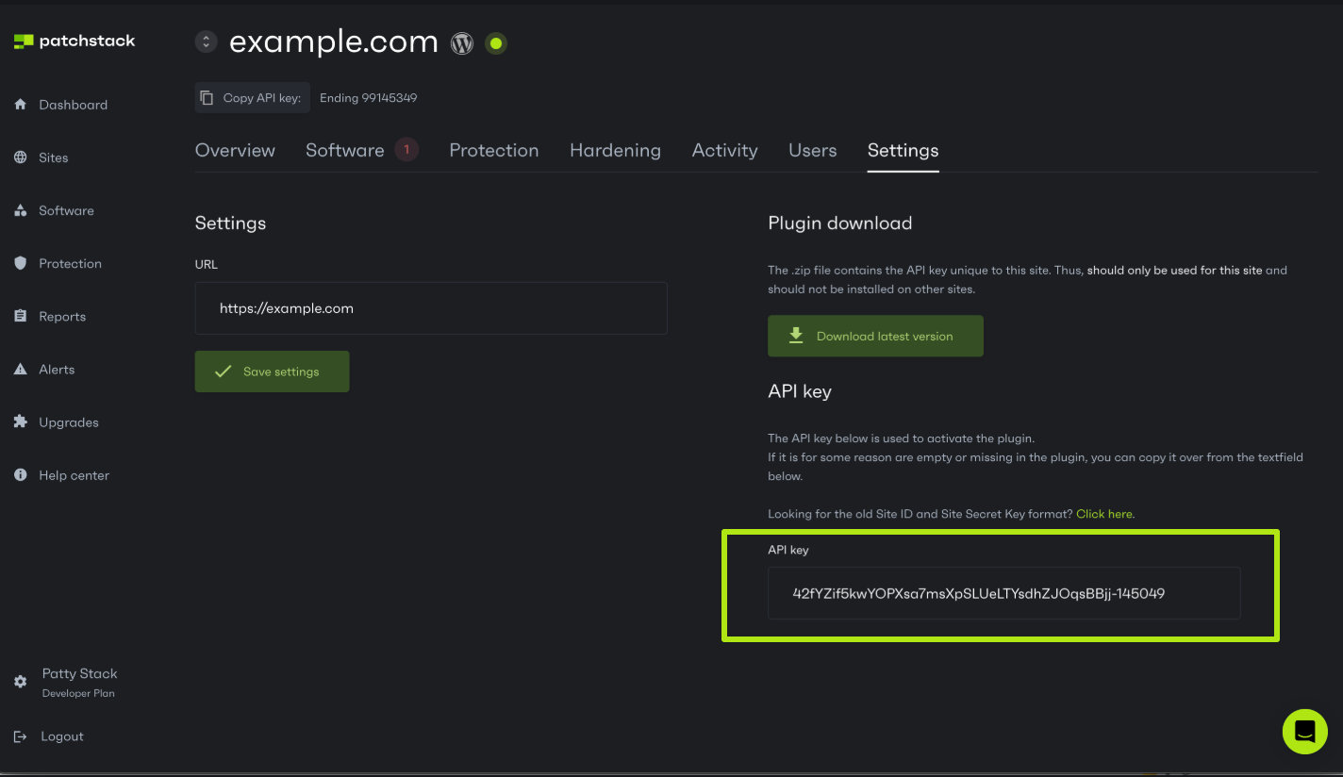Open the Software tab with badge

(362, 150)
